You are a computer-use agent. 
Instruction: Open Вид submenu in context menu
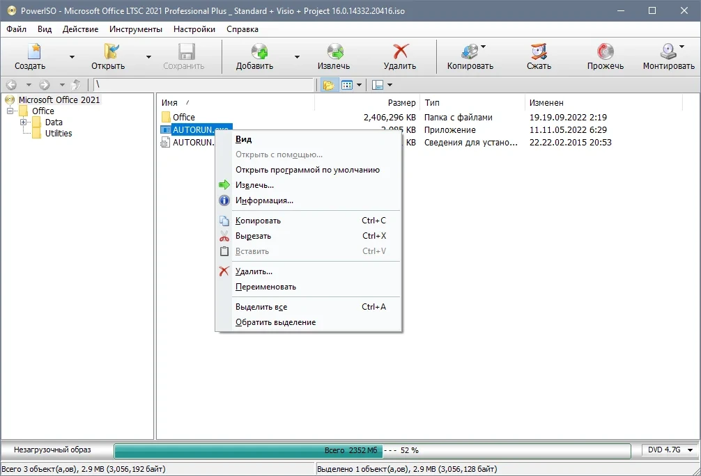click(x=308, y=139)
